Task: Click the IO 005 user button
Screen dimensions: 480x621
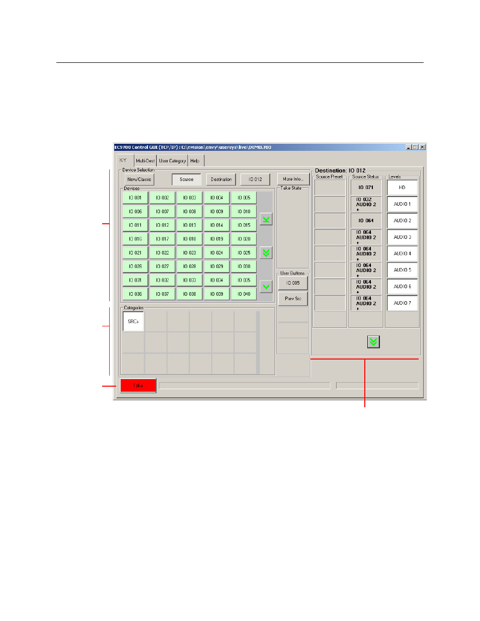Action: [293, 283]
